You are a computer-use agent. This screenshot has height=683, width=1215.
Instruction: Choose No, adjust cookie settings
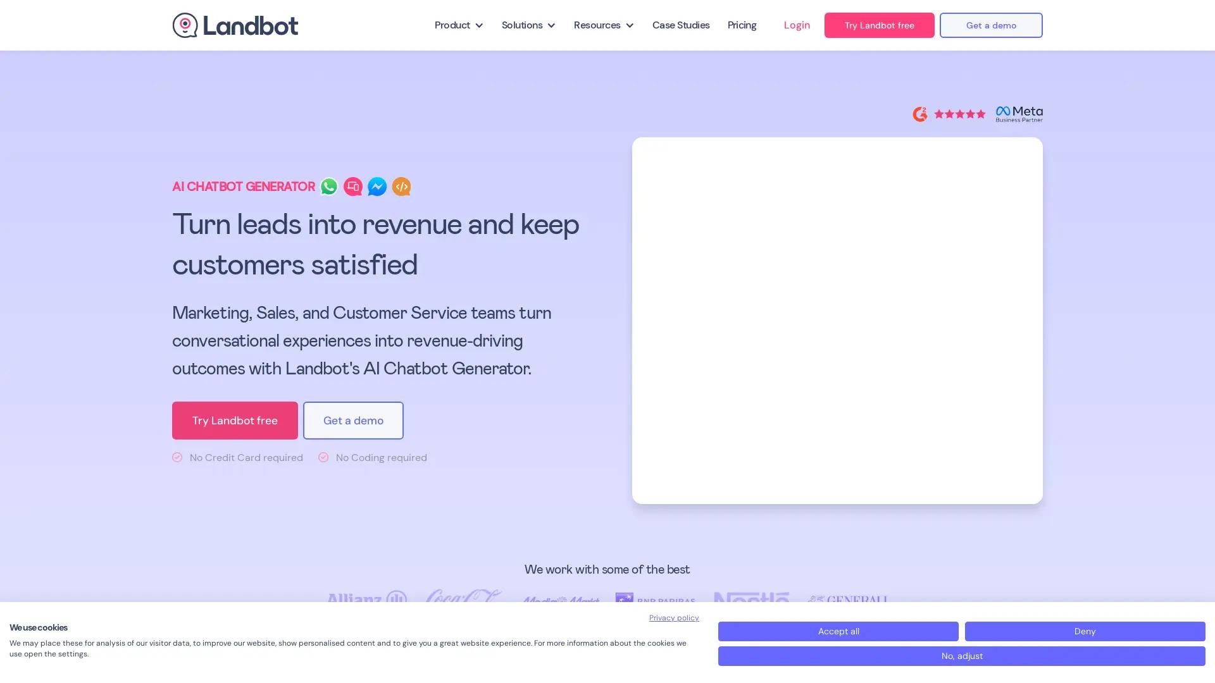tap(961, 656)
